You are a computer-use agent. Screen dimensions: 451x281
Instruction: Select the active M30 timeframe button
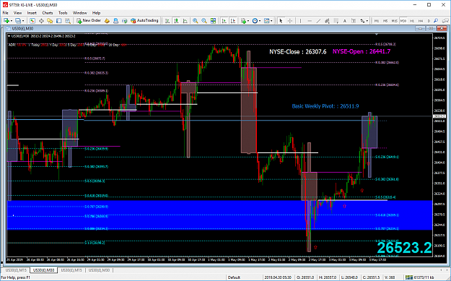(403, 21)
